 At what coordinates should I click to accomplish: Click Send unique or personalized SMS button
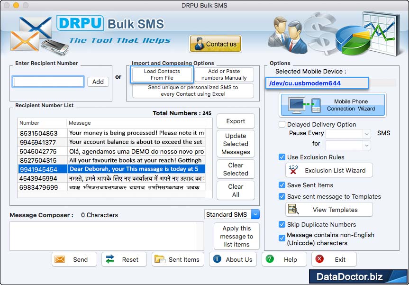[x=193, y=91]
